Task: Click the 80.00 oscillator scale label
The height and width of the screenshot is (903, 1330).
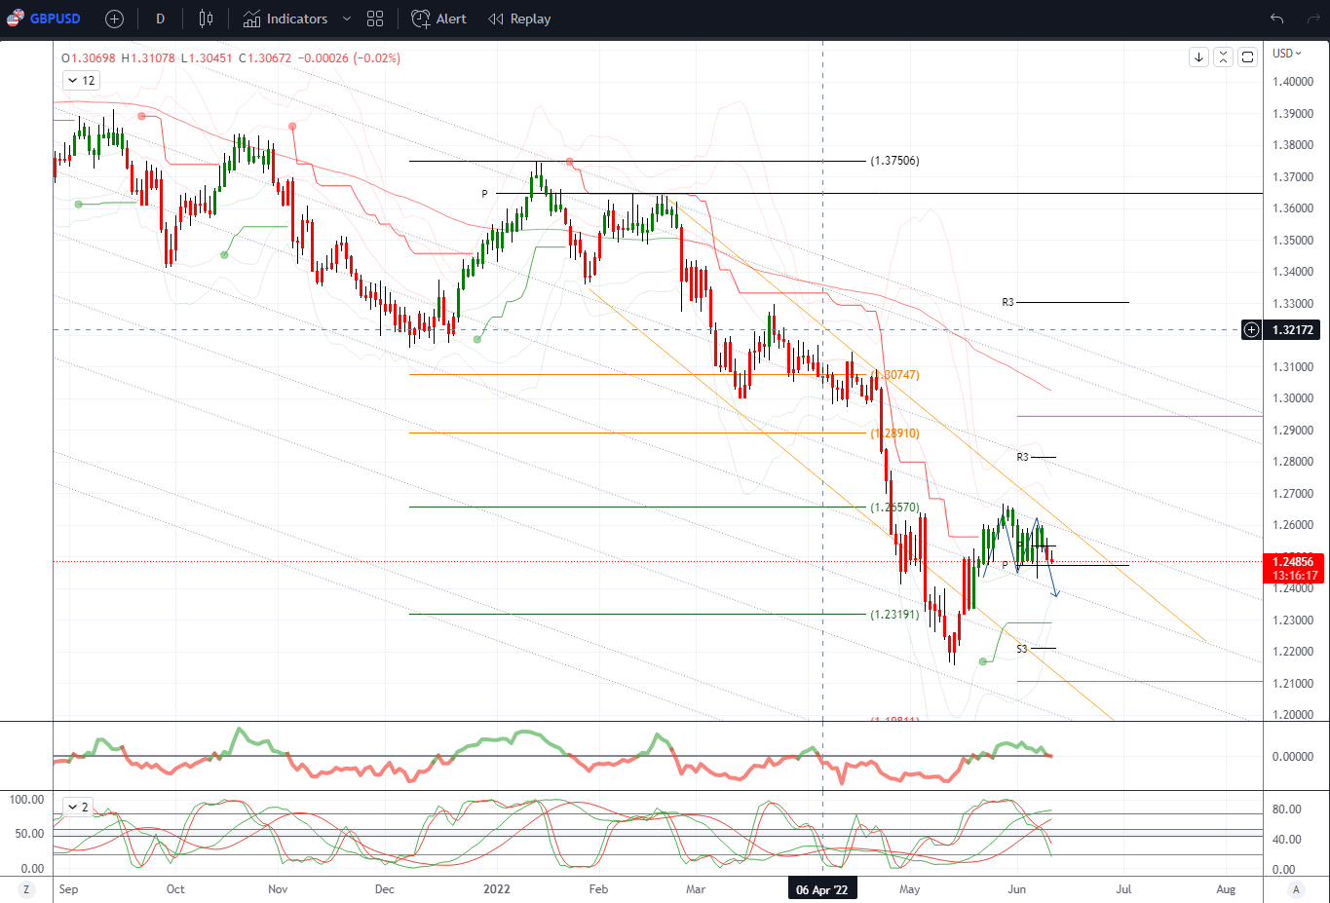Action: click(x=1286, y=809)
